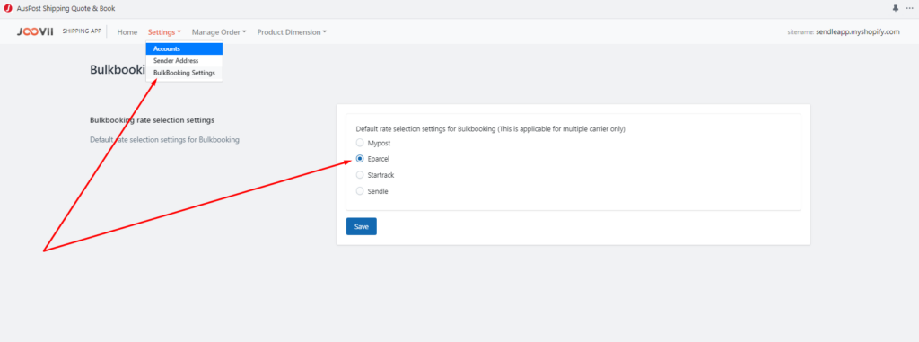Open the Settings dropdown menu

pos(164,32)
